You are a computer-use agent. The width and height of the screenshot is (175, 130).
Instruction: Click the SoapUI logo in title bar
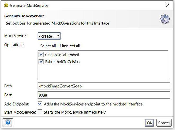(6, 5)
